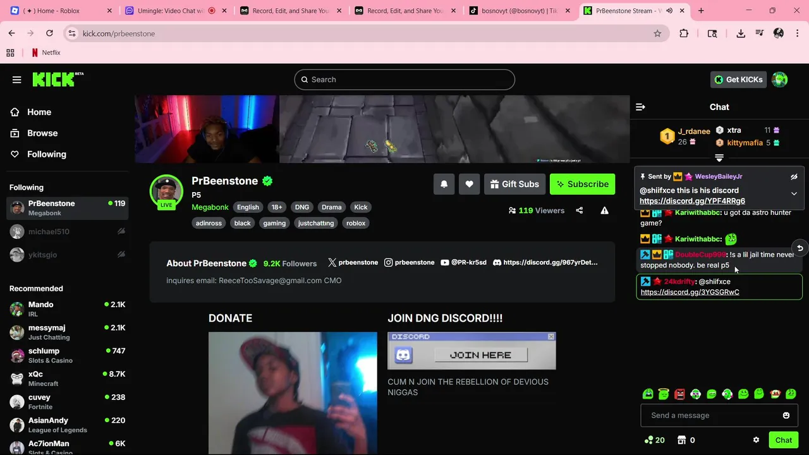Open recommended channel schlump

(68, 355)
